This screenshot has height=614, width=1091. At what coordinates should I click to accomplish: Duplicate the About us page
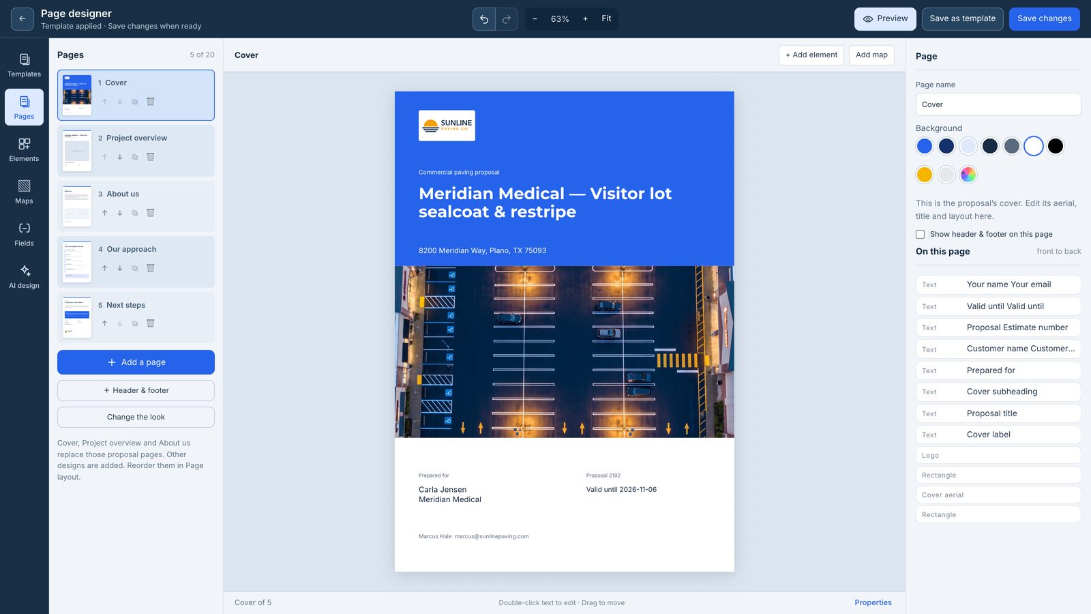pyautogui.click(x=135, y=213)
